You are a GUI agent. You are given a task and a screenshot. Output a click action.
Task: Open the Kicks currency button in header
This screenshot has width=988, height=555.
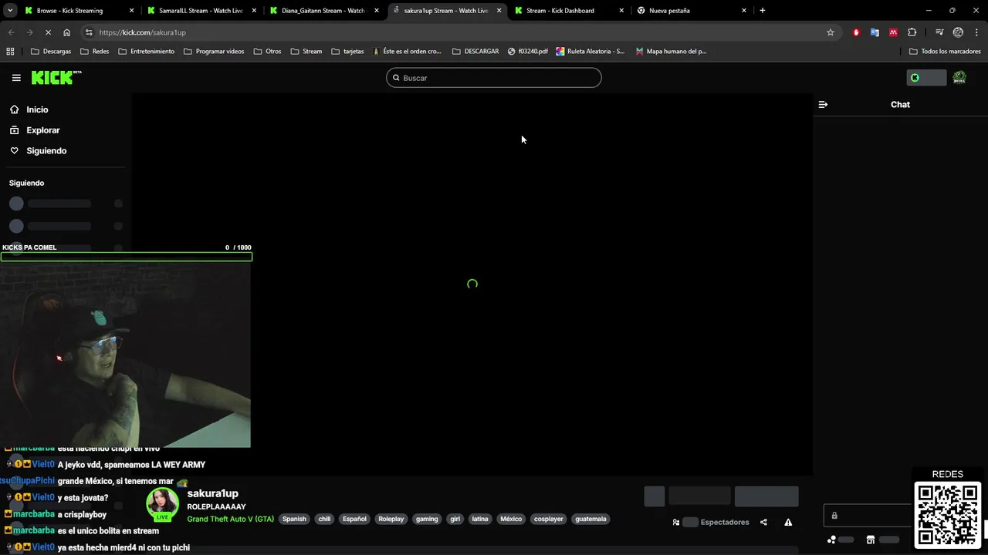[x=926, y=78]
